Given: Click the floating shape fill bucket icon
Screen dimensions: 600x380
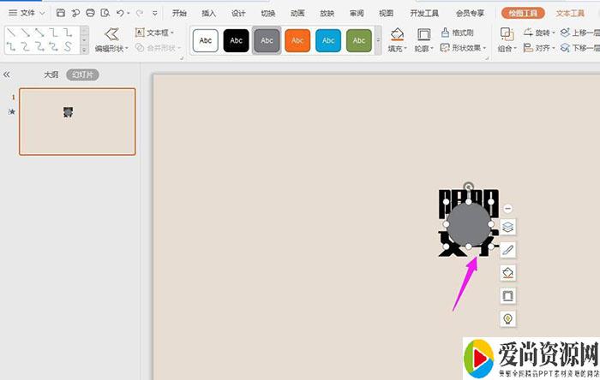Looking at the screenshot, I should coord(507,273).
